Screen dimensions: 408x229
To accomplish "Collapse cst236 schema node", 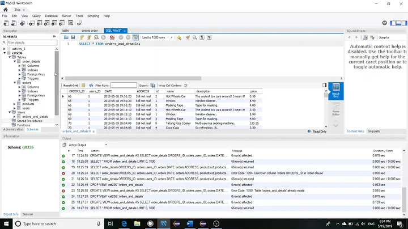I will coord(5,53).
